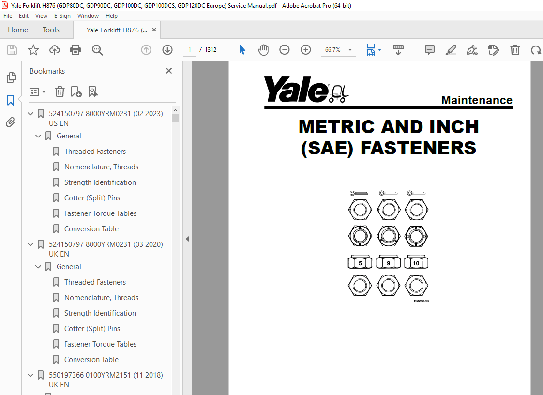Switch to the Selection tool

click(241, 50)
